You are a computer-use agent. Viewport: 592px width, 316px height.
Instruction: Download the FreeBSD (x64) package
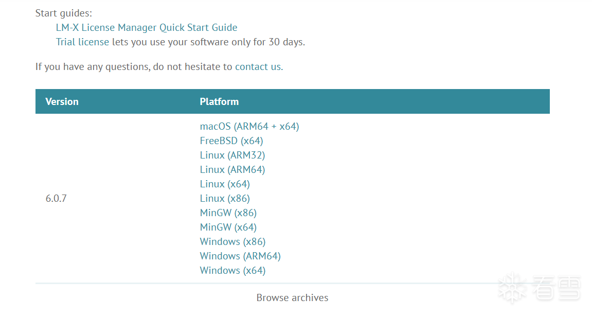pyautogui.click(x=231, y=141)
